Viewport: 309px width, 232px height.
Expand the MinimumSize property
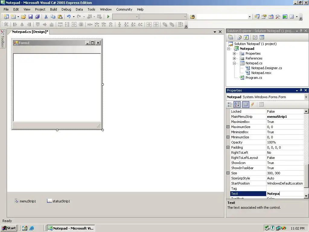tap(228, 137)
